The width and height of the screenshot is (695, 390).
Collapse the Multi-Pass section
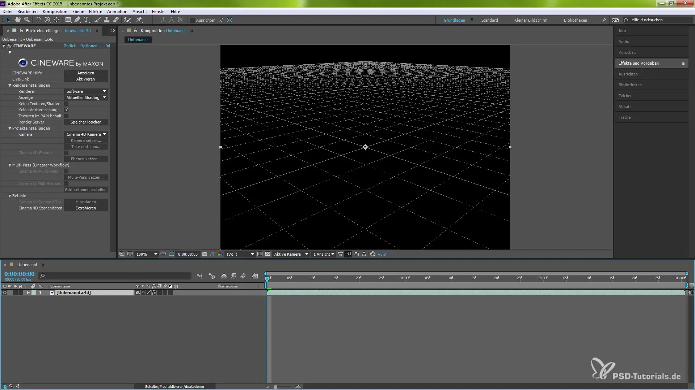(10, 165)
